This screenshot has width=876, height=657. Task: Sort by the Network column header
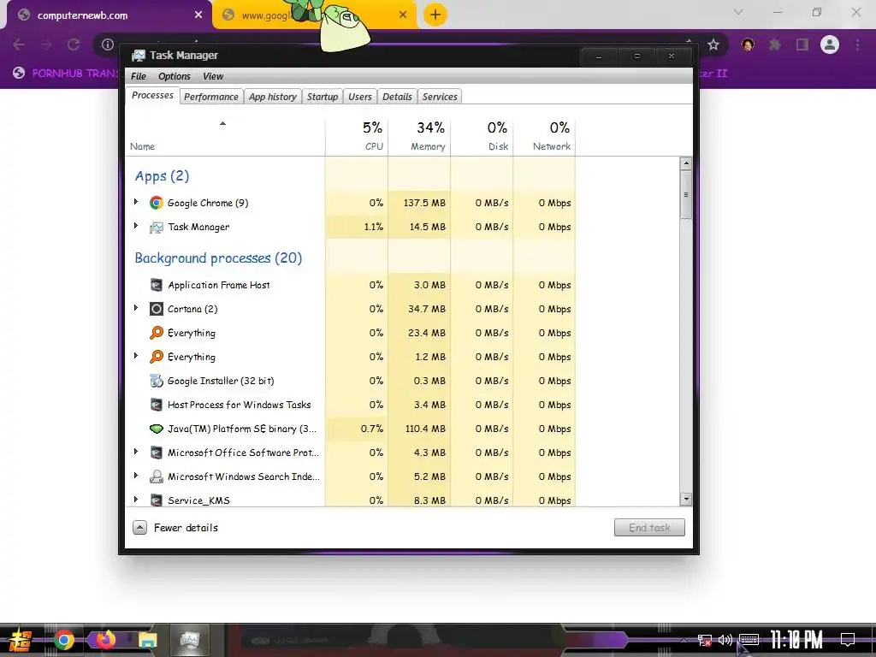tap(545, 136)
